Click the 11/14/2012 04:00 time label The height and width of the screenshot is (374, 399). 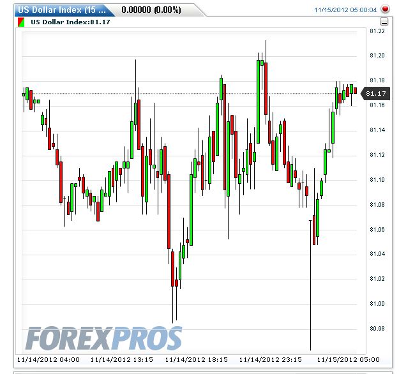point(49,360)
